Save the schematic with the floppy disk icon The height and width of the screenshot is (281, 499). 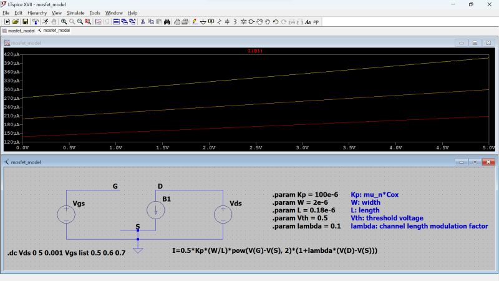pos(25,22)
